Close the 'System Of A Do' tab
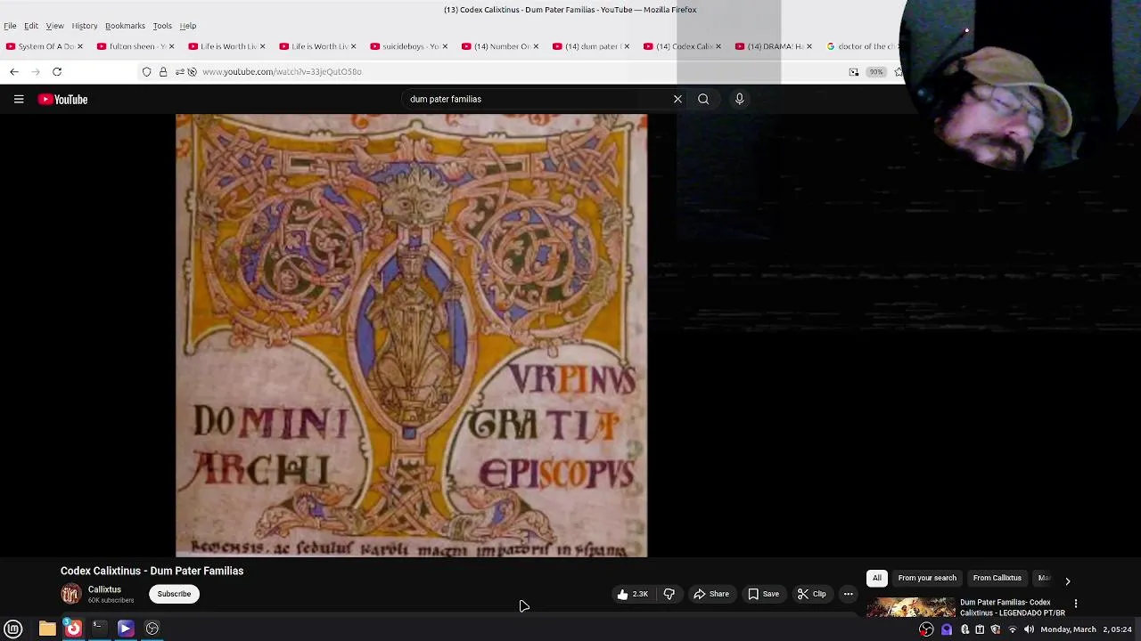The height and width of the screenshot is (641, 1141). 80,46
